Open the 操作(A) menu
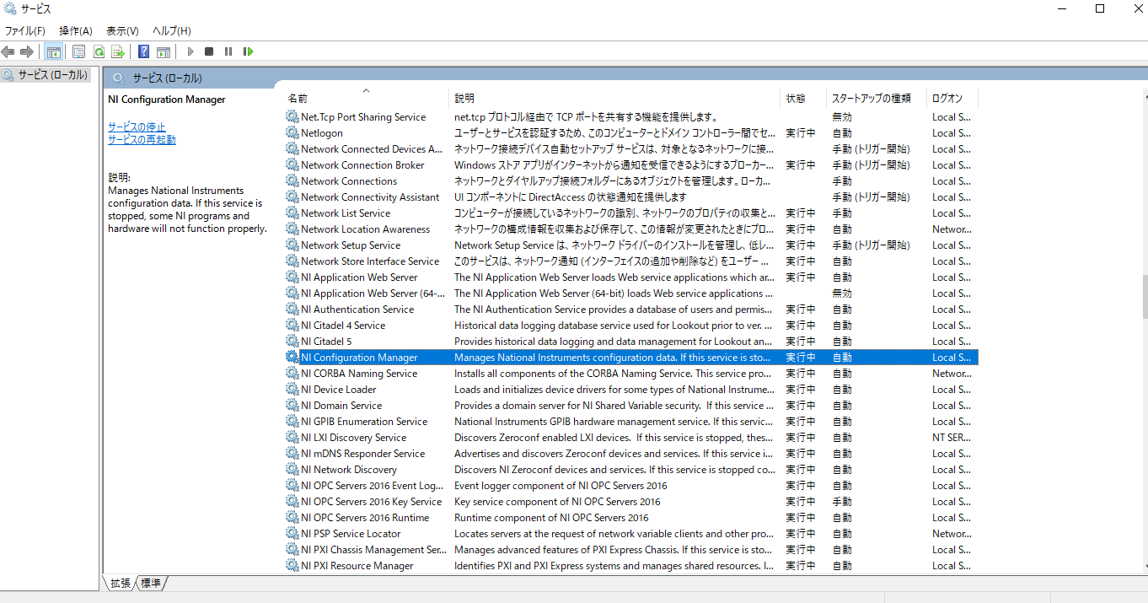1148x603 pixels. click(76, 30)
